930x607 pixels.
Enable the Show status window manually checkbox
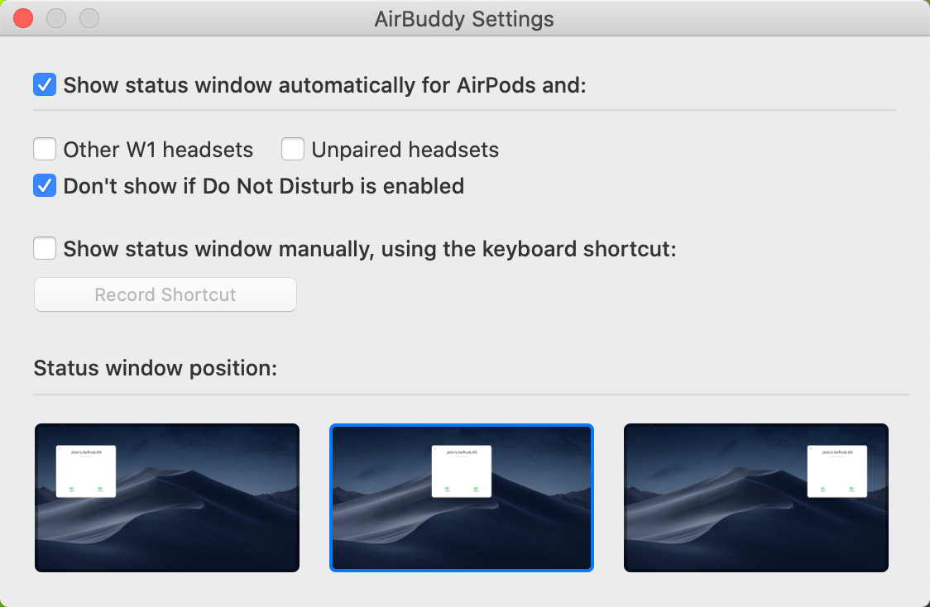coord(45,249)
